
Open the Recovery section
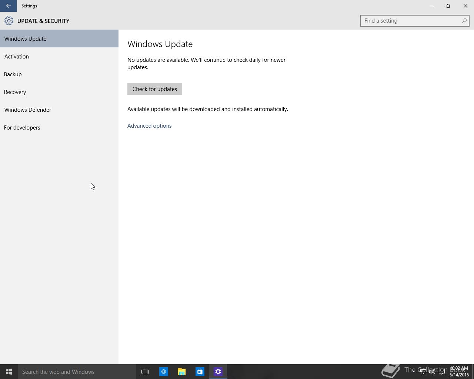click(x=59, y=92)
